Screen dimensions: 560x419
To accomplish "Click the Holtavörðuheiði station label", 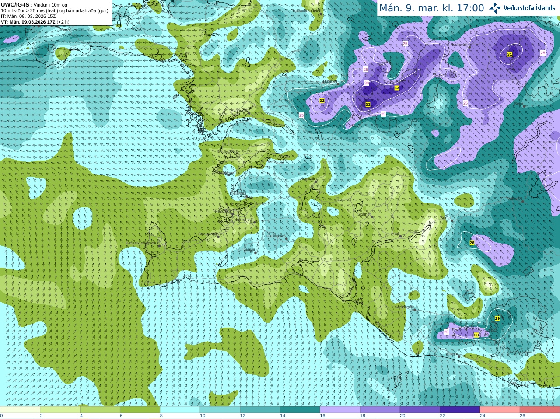I will tap(306, 10).
